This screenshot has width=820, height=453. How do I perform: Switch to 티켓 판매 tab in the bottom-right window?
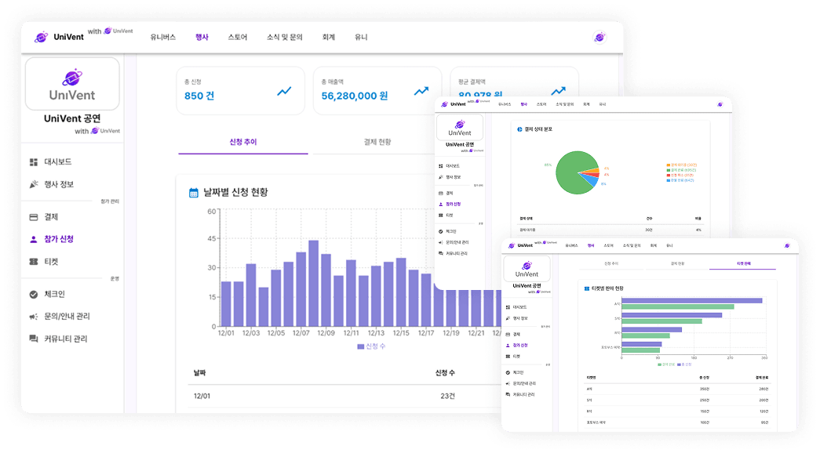[743, 264]
